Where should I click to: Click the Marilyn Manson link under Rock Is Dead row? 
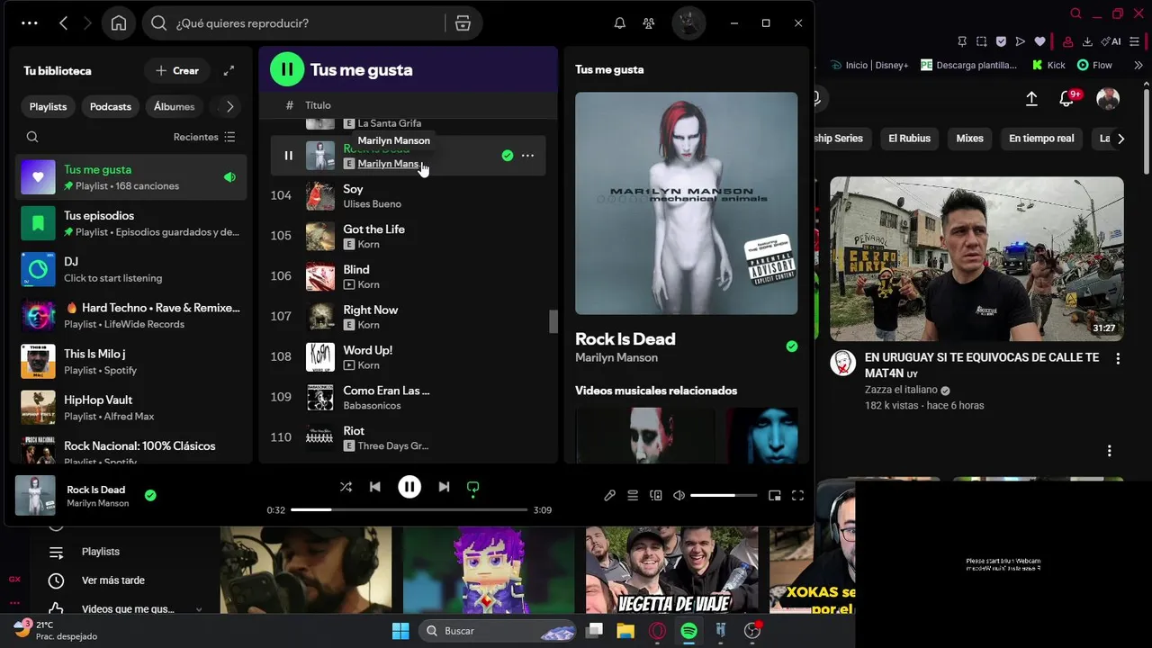coord(389,164)
